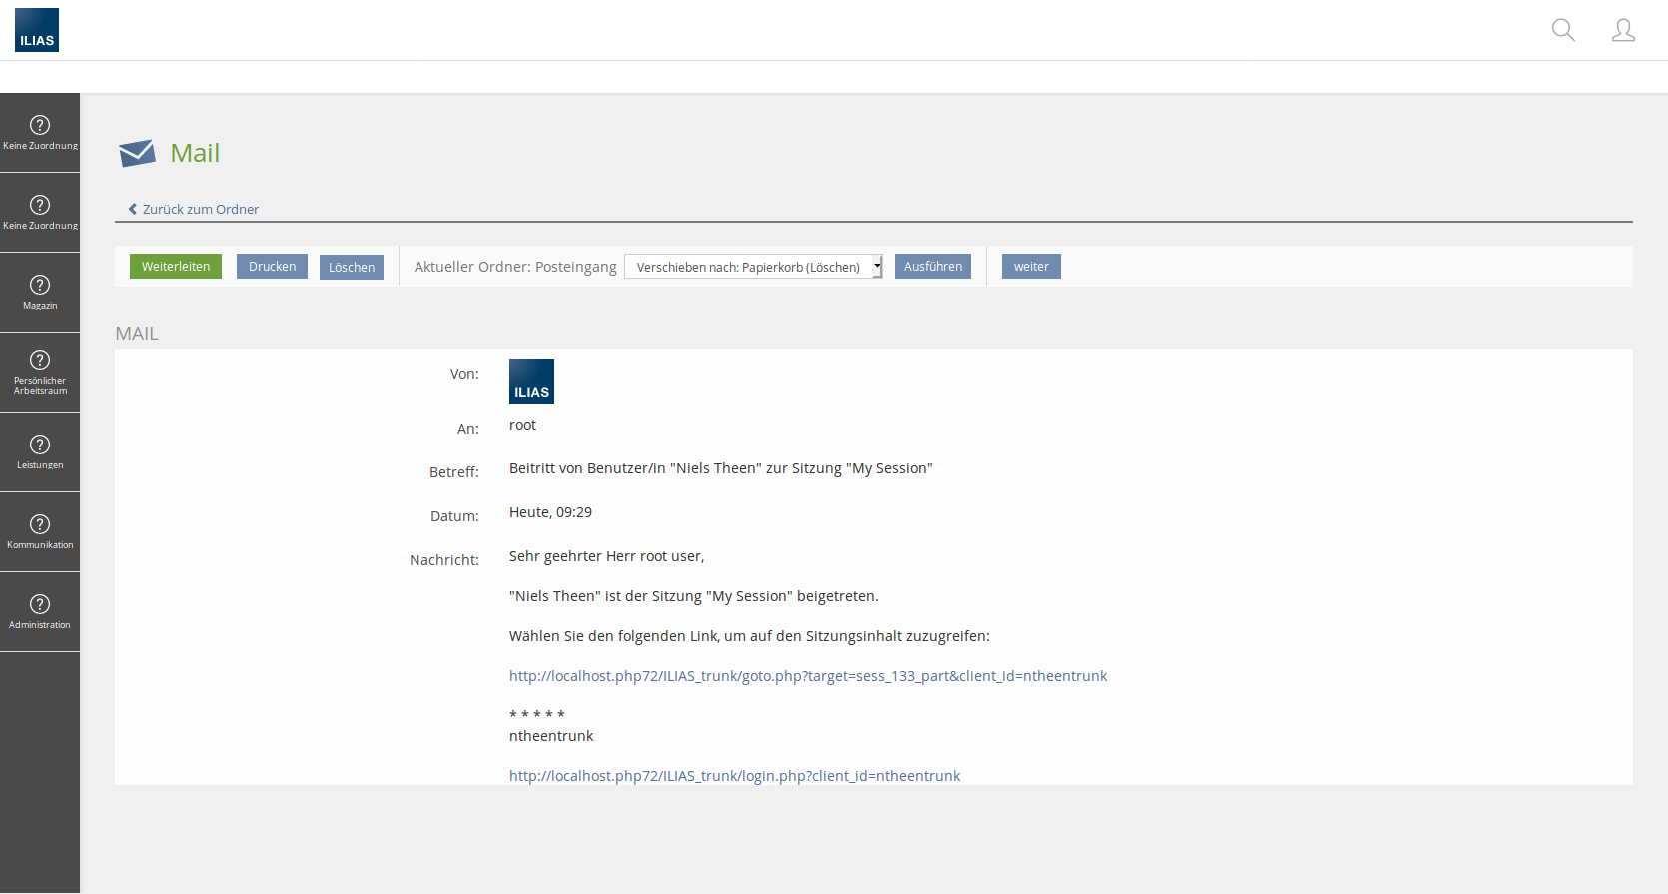This screenshot has width=1668, height=894.
Task: Click the Mail envelope icon
Action: click(137, 153)
